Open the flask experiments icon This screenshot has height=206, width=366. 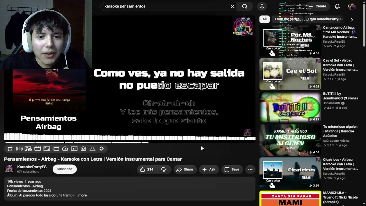(92, 149)
